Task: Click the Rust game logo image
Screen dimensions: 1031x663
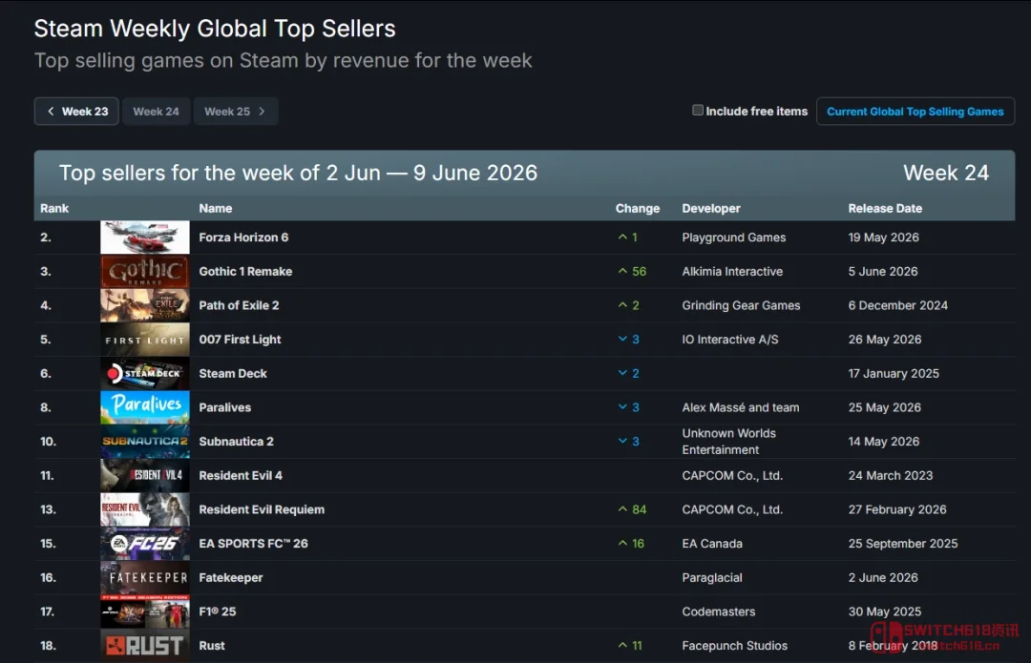Action: point(145,645)
